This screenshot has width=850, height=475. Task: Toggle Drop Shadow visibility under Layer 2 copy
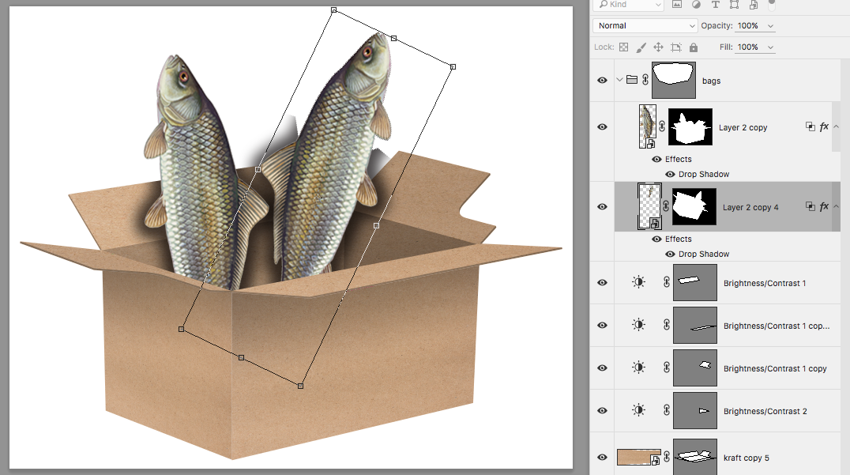(x=670, y=174)
